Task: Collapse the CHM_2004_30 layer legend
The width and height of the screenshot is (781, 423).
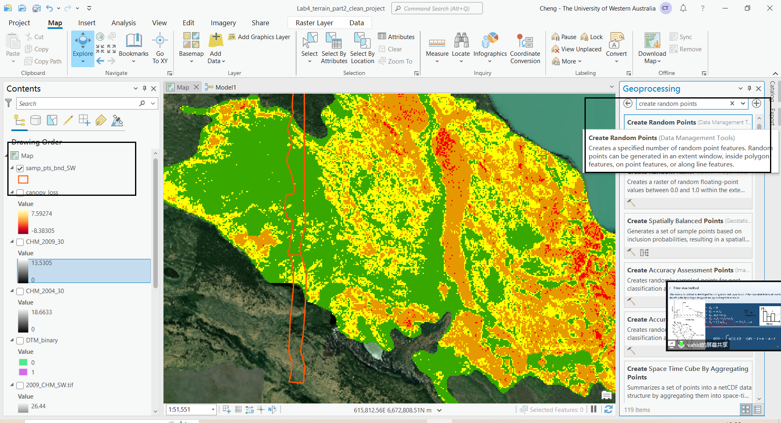Action: coord(12,291)
